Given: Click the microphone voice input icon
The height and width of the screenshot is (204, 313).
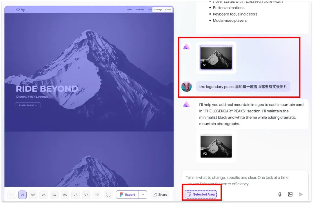Looking at the screenshot, I should pos(280,194).
